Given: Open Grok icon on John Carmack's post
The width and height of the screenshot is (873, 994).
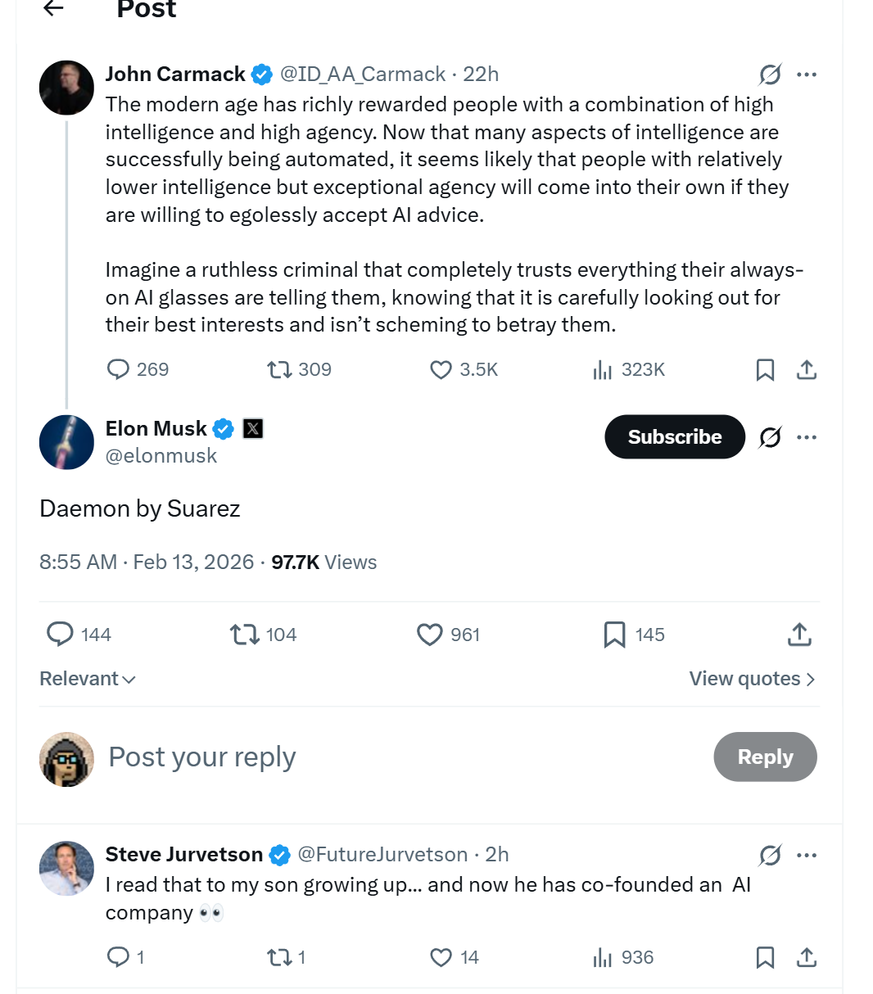Looking at the screenshot, I should tap(770, 75).
